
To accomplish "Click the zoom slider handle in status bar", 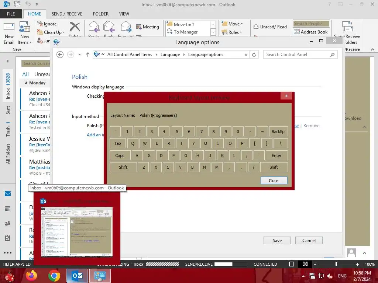I will pyautogui.click(x=336, y=264).
